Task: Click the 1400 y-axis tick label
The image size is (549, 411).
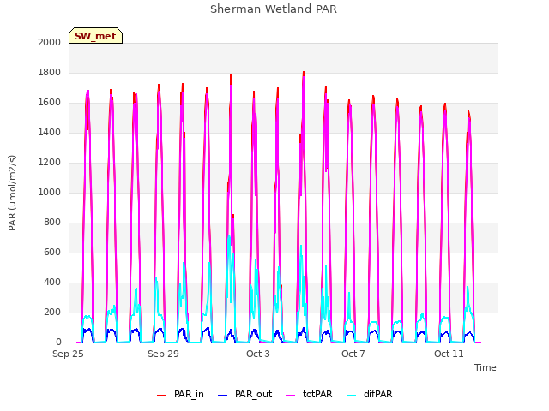Action: (50, 133)
